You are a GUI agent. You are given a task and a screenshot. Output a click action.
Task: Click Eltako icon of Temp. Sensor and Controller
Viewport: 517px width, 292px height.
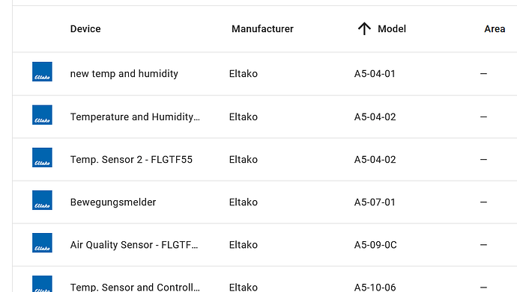[42, 284]
